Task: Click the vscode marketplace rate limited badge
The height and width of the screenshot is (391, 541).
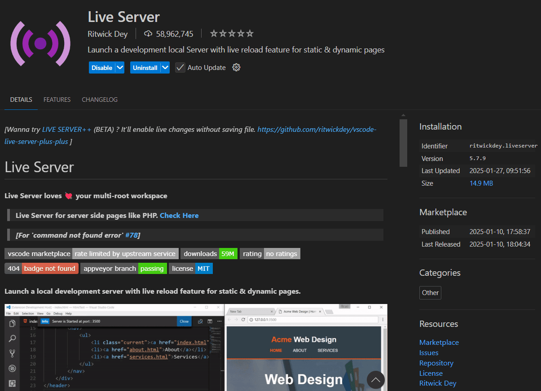Action: (92, 254)
